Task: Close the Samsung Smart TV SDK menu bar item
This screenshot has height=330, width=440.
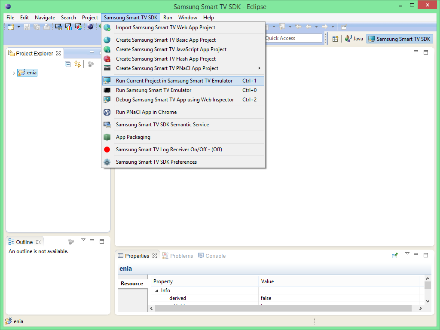Action: click(x=131, y=17)
